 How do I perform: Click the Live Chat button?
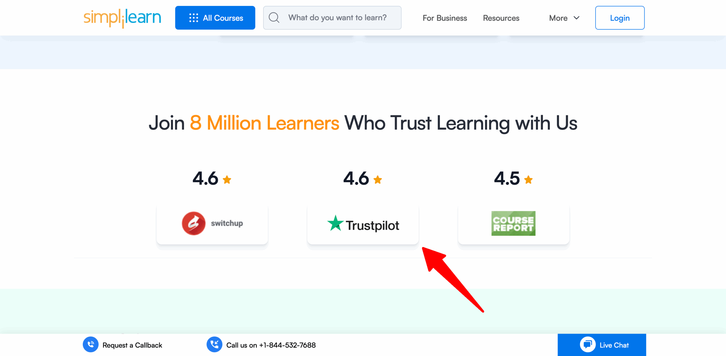point(602,345)
